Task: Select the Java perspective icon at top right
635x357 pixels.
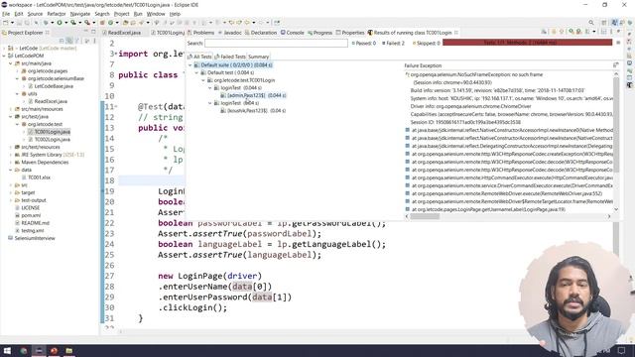Action: click(x=615, y=22)
